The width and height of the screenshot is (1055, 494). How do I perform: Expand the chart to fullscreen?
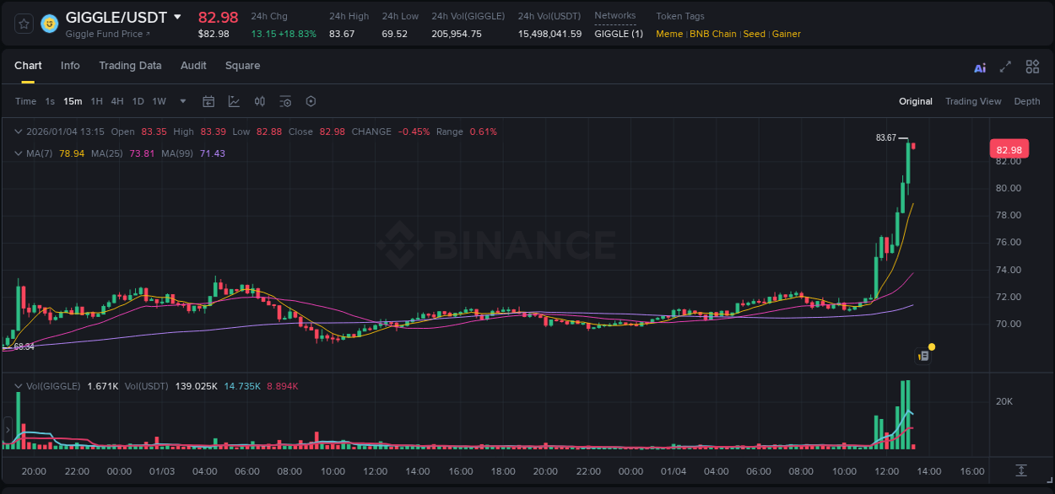(x=1005, y=67)
